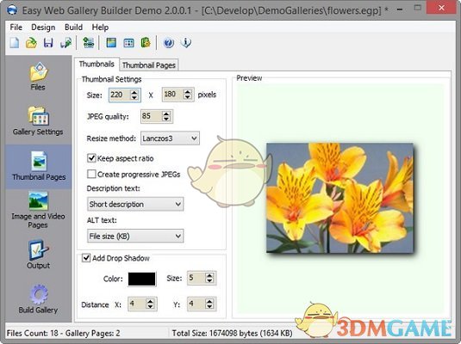Open the Help menu
Image resolution: width=461 pixels, height=344 pixels.
100,28
